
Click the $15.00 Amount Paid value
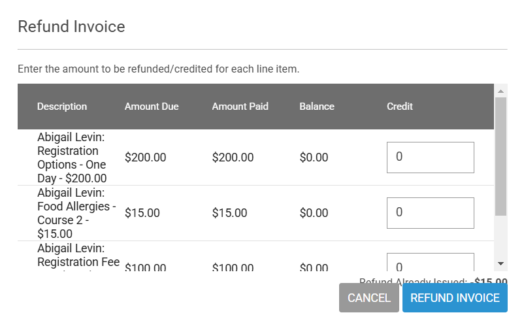[x=229, y=213]
